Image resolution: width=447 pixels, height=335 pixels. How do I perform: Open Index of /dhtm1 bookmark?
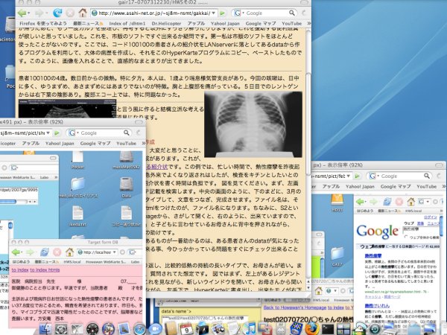(x=127, y=23)
